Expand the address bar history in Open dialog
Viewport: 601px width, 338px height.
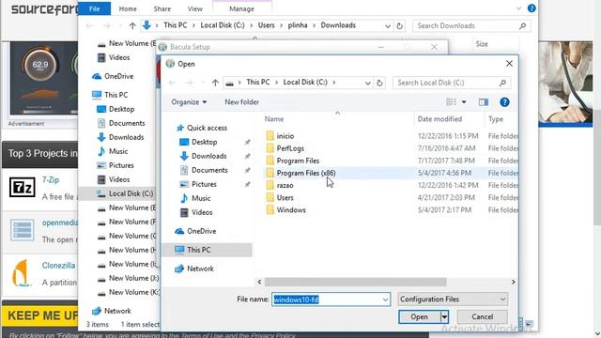pos(367,83)
